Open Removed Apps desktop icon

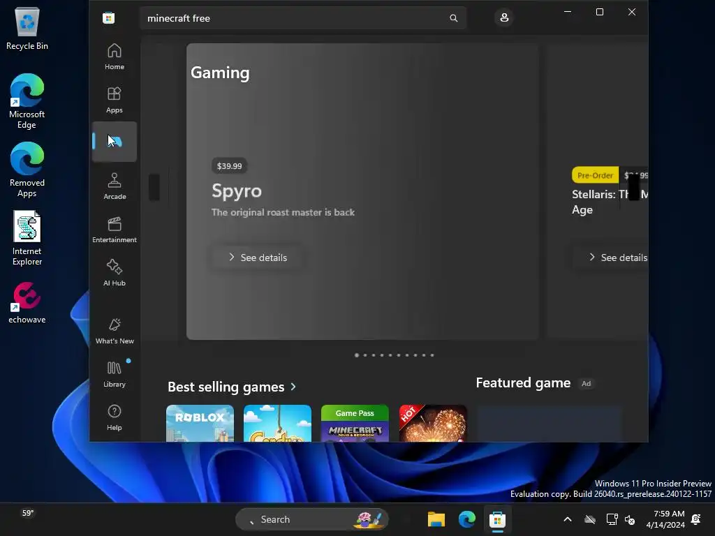click(x=27, y=170)
